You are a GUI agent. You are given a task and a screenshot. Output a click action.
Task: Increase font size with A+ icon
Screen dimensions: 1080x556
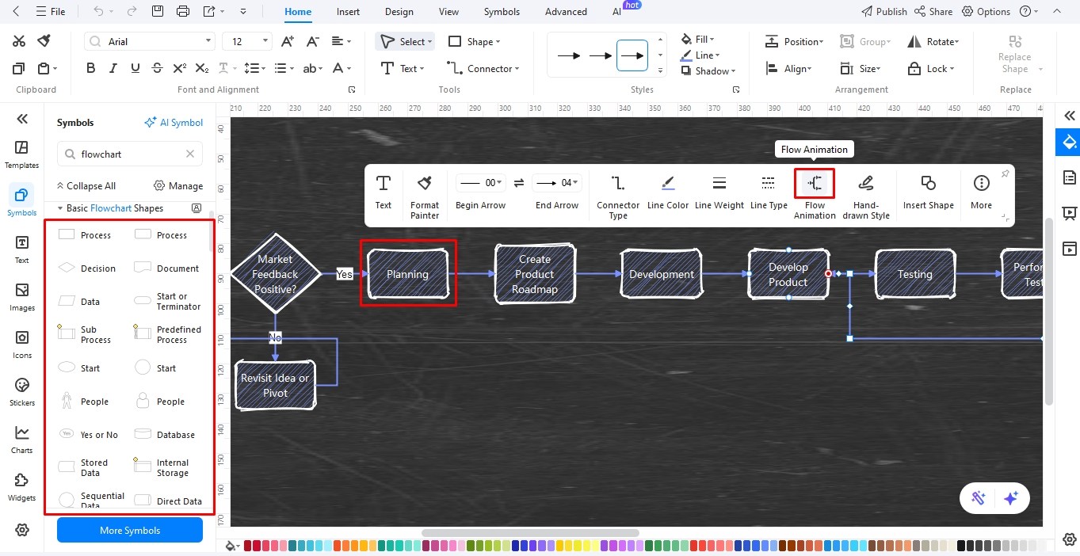pos(288,41)
